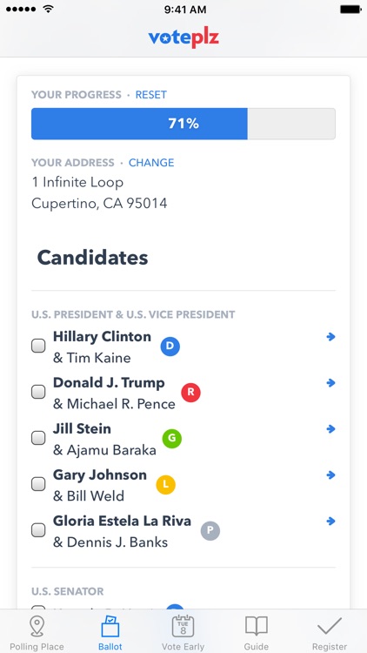Image resolution: width=367 pixels, height=653 pixels.
Task: Tap the voteplz logo
Action: [x=183, y=38]
